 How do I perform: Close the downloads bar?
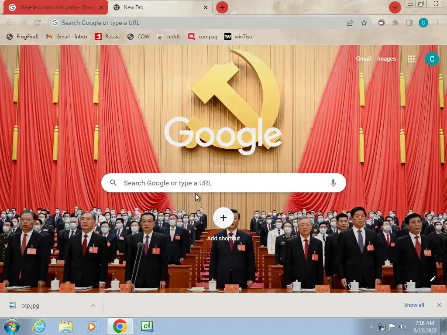point(439,305)
